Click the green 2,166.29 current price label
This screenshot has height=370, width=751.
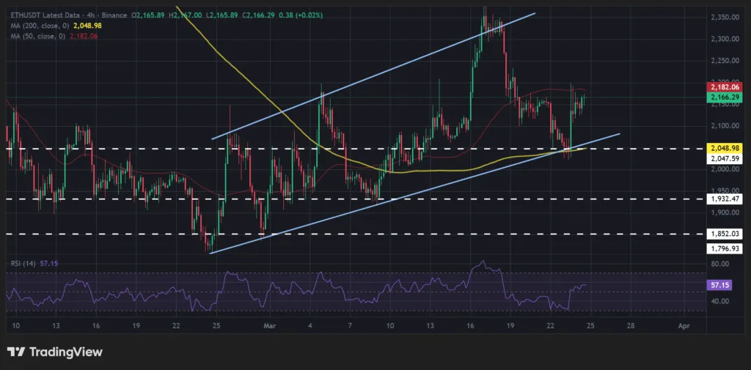pyautogui.click(x=725, y=97)
